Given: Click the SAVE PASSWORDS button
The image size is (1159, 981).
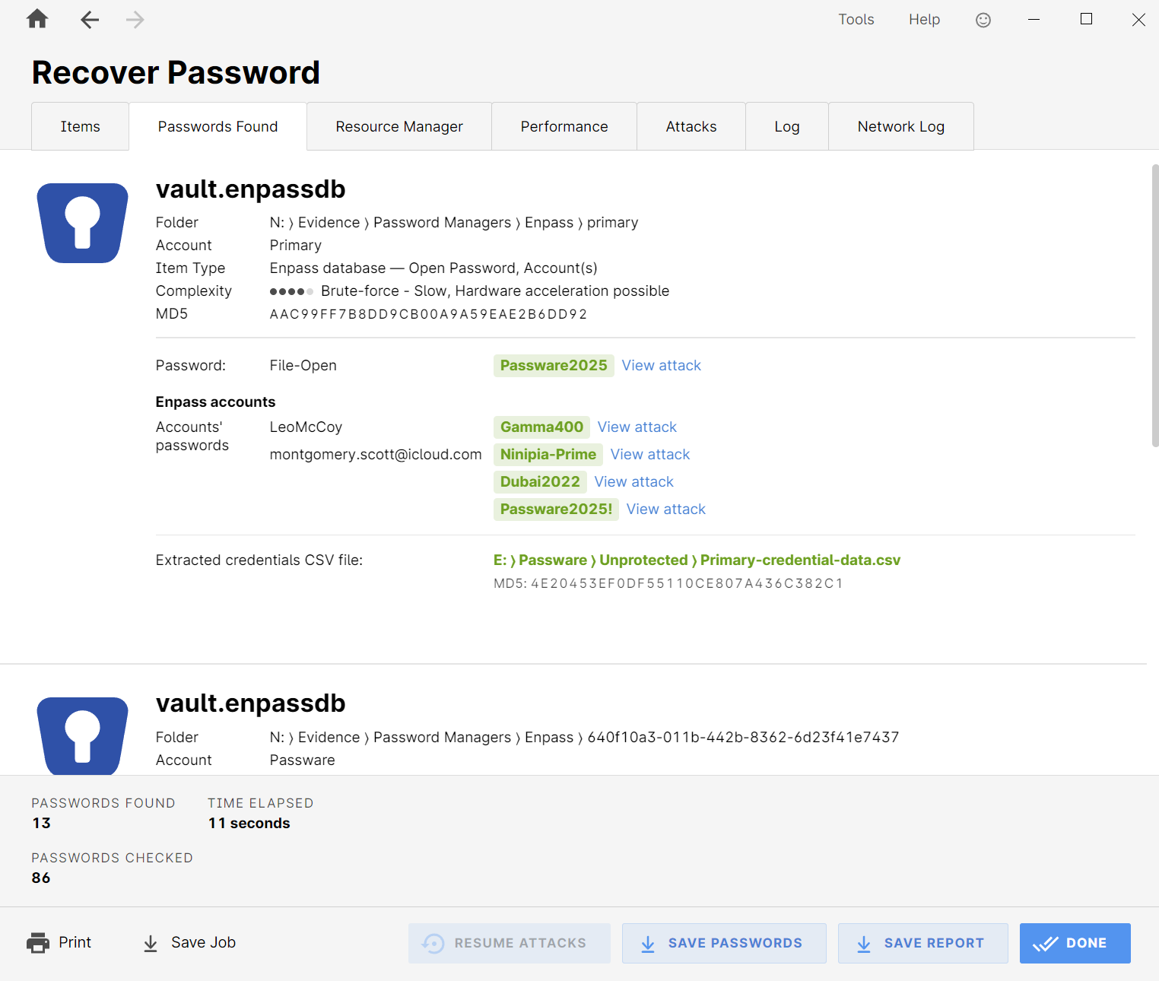Looking at the screenshot, I should (x=723, y=943).
